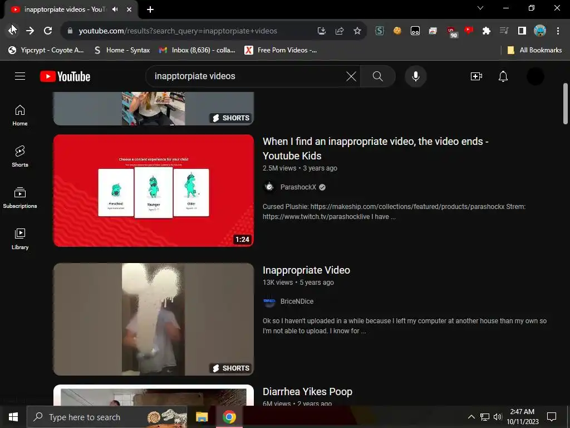Open the 'Inappropriate Video' title
This screenshot has width=570, height=428.
coord(306,270)
